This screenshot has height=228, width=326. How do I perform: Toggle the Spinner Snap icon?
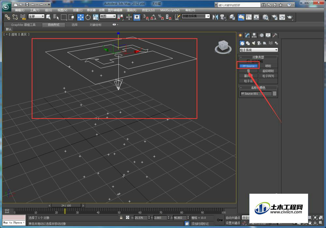pos(169,17)
